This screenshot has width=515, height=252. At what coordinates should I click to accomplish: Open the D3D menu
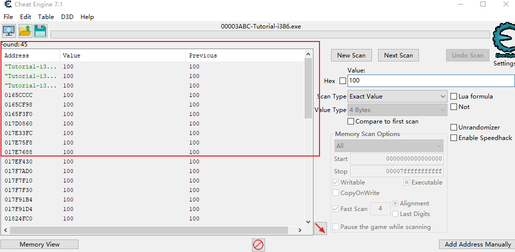tap(67, 17)
